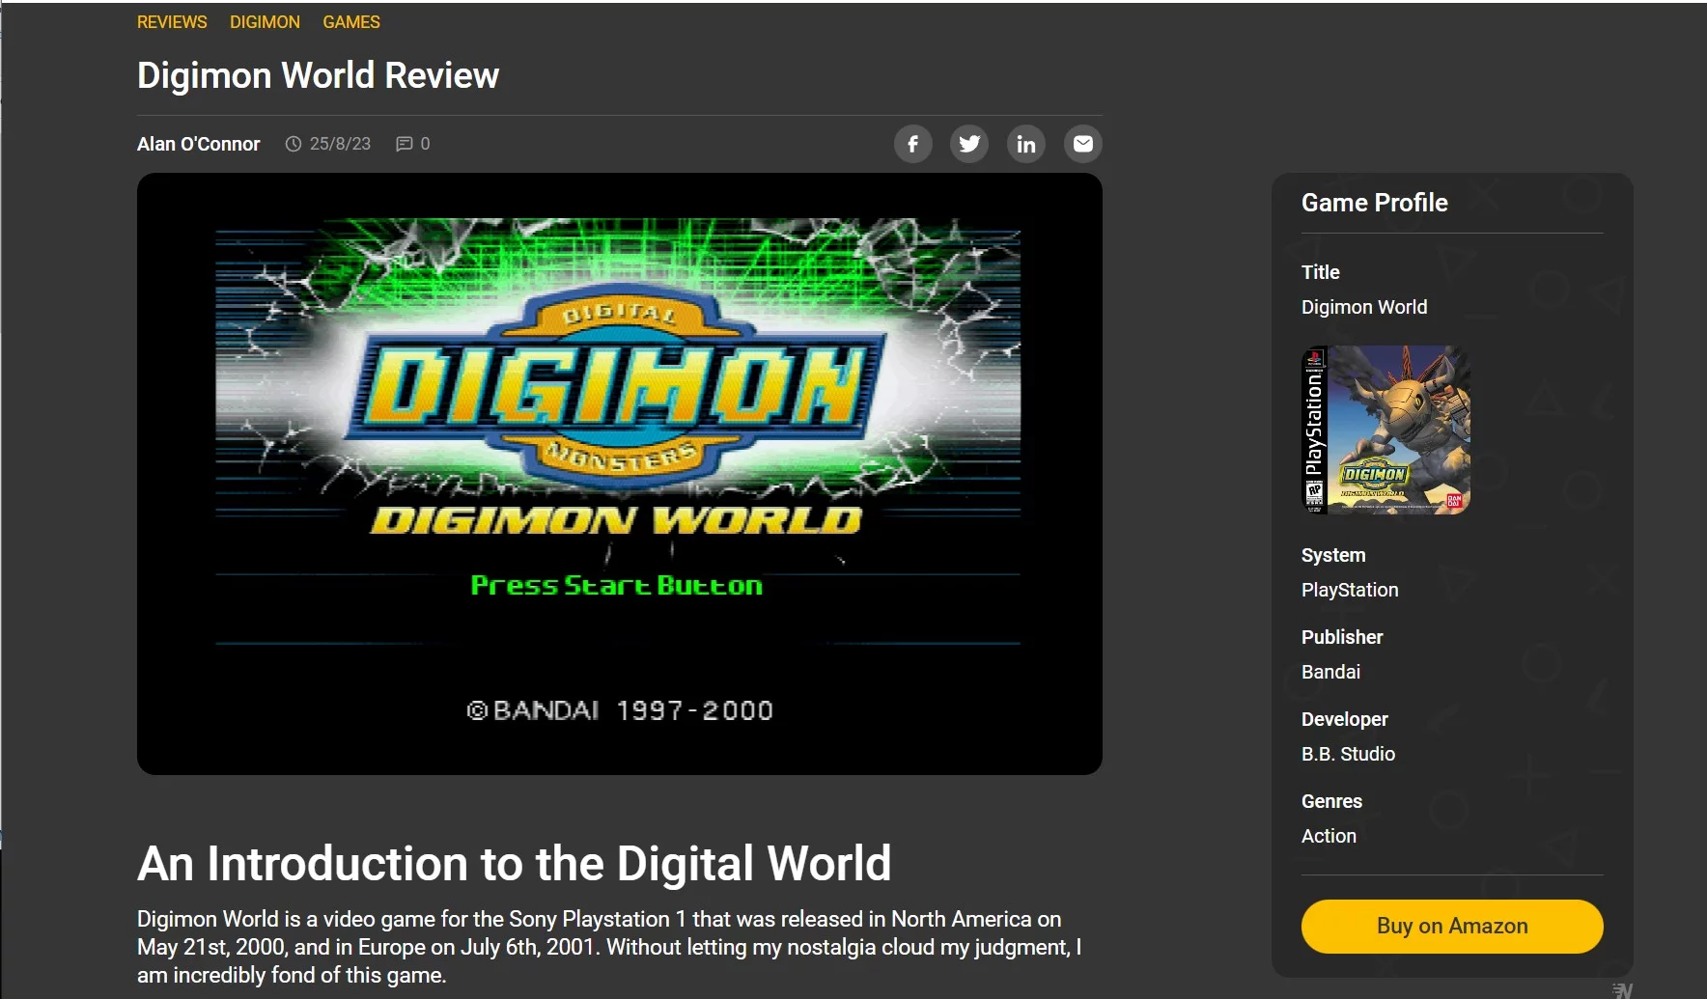The image size is (1707, 999).
Task: Click the Introduction to the Digital World heading
Action: pyautogui.click(x=515, y=863)
